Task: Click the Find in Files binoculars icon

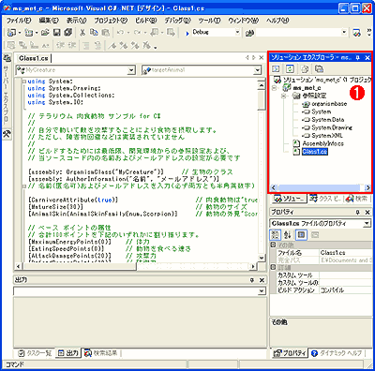Action: point(249,33)
